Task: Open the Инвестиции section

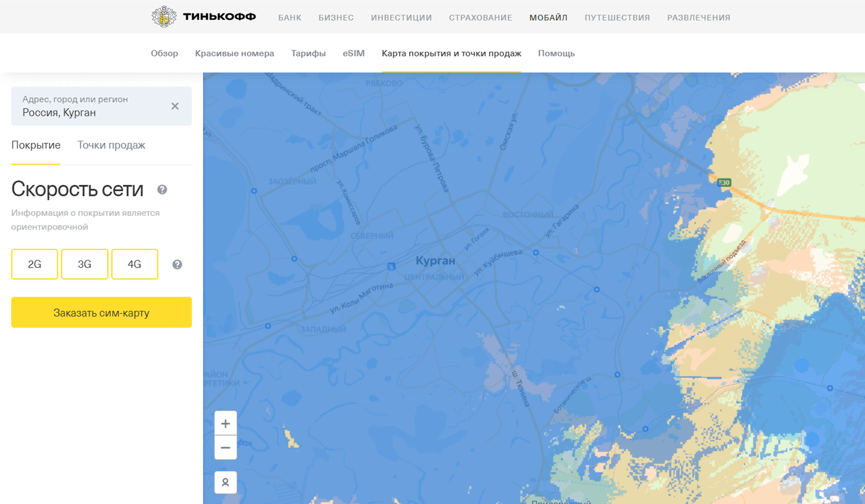Action: pos(402,18)
